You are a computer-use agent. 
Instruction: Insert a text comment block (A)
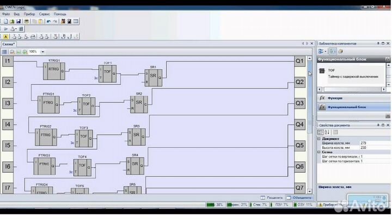[x=6, y=37]
